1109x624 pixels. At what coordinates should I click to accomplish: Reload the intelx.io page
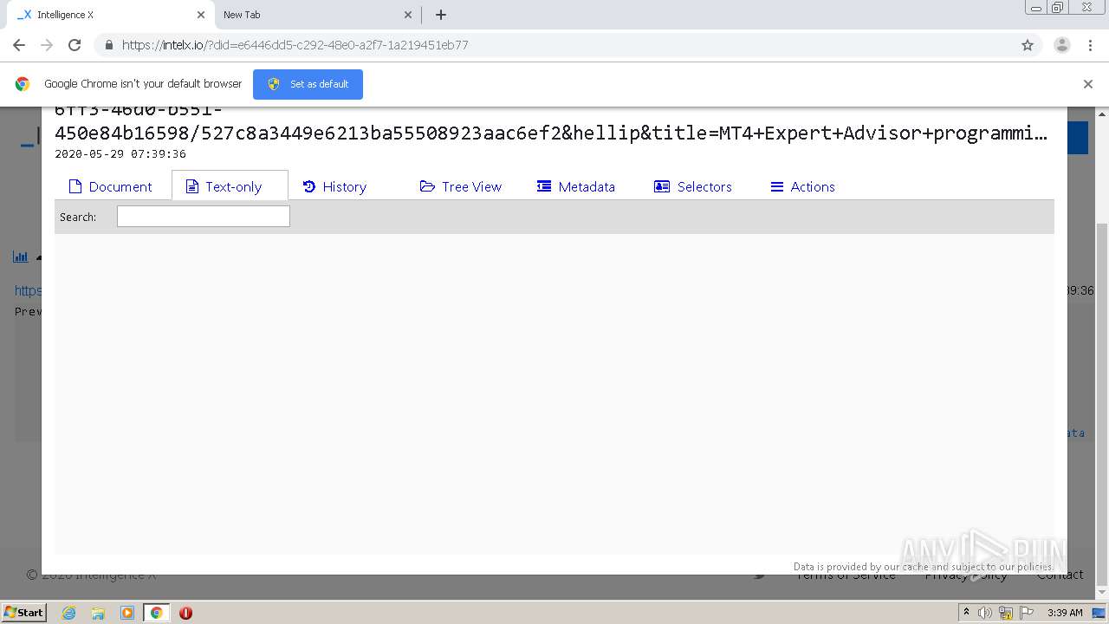(75, 45)
